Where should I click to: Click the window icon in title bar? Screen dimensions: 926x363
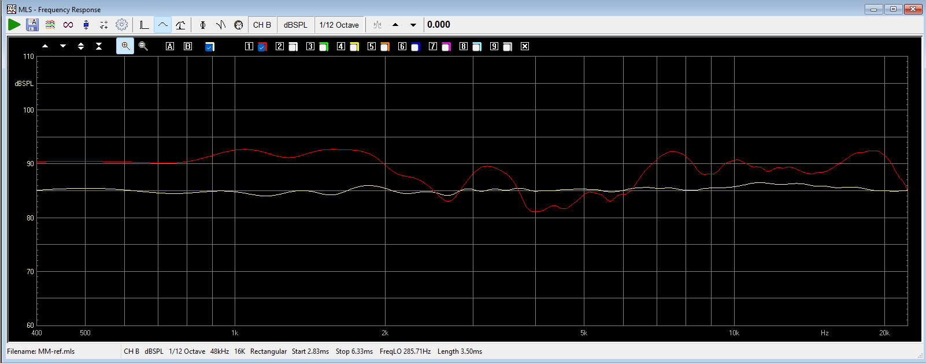tap(12, 9)
